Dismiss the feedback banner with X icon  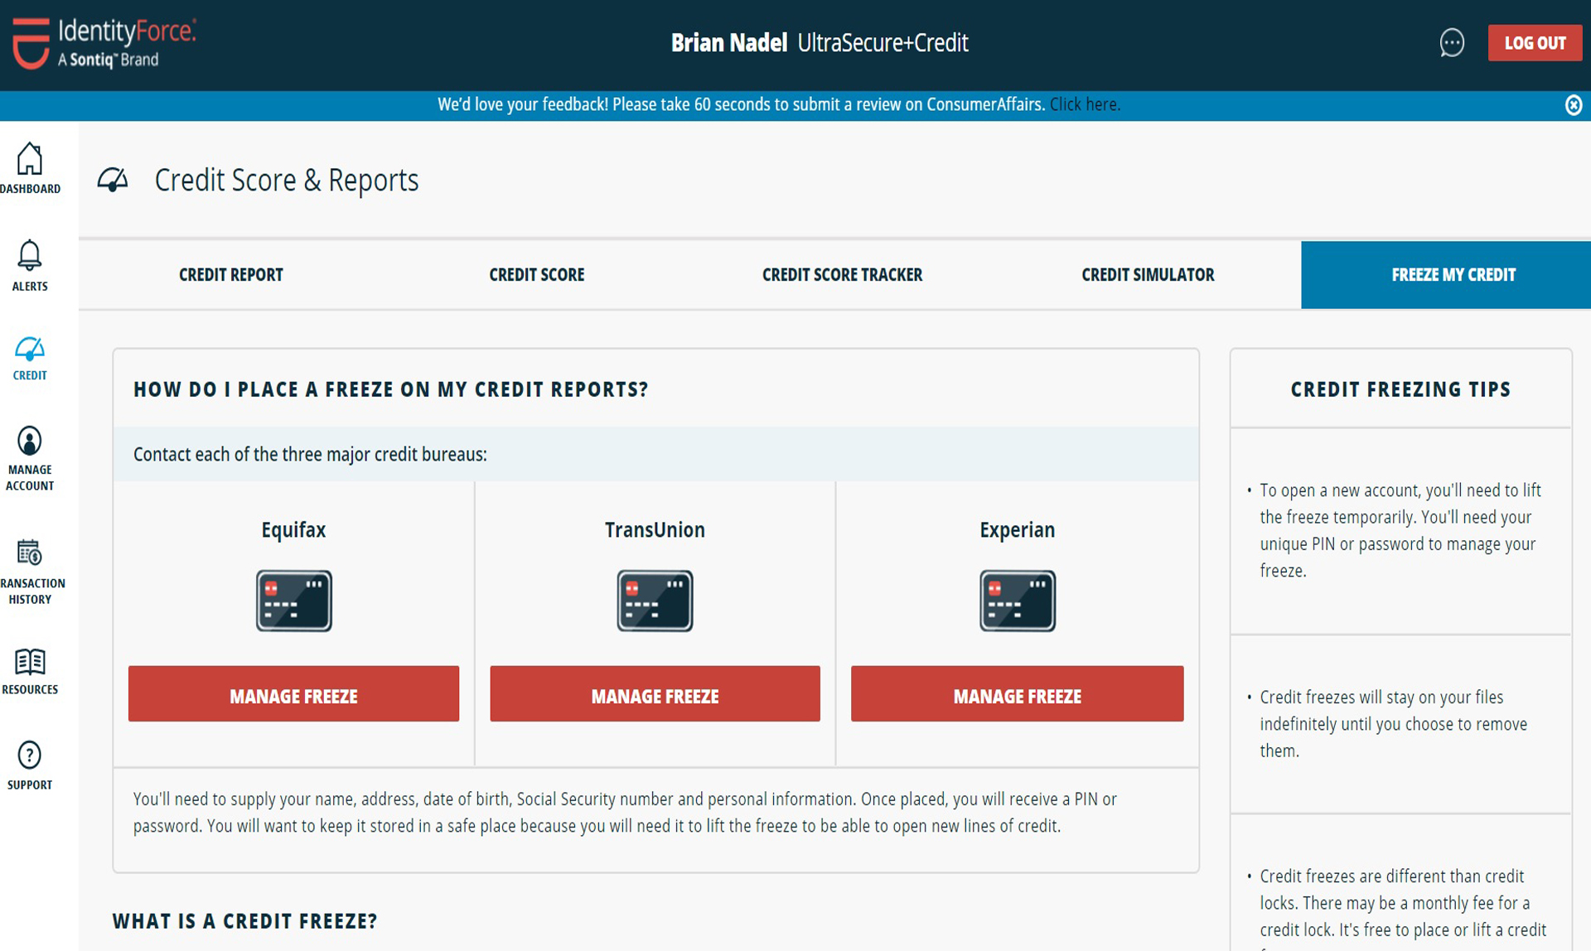point(1574,105)
